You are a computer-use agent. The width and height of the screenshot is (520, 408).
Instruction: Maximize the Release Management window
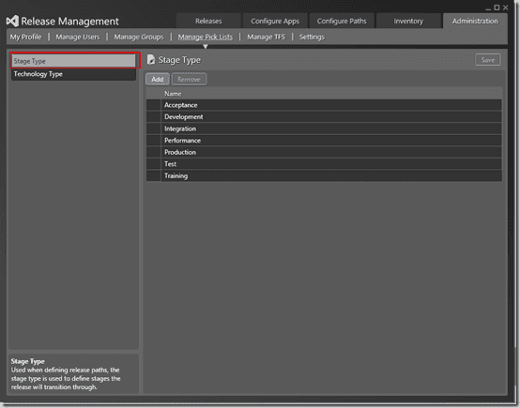(497, 8)
